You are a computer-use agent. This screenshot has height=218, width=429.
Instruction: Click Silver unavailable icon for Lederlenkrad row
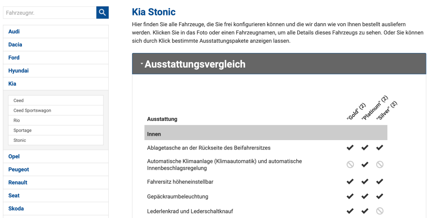pos(380,211)
